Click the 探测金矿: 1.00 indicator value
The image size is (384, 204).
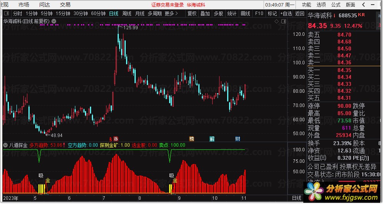(115, 145)
